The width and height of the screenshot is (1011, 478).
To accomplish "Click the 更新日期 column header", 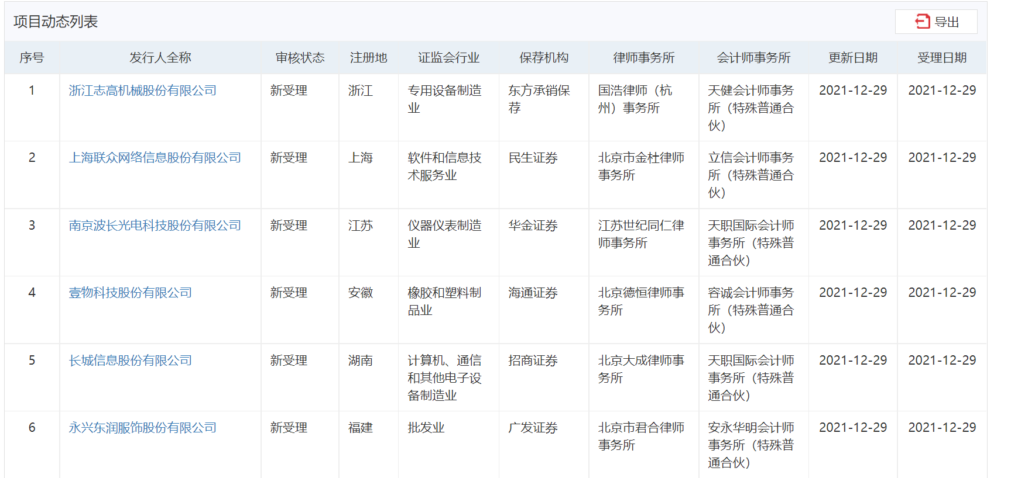I will [853, 58].
